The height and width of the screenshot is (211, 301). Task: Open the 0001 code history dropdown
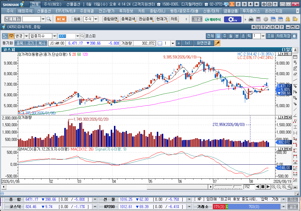77,36
